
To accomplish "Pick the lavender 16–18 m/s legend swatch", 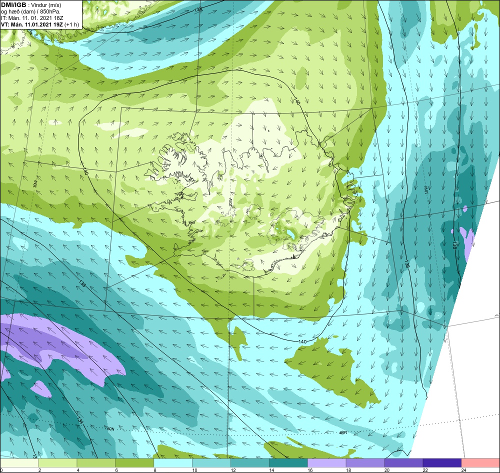I will [x=327, y=462].
